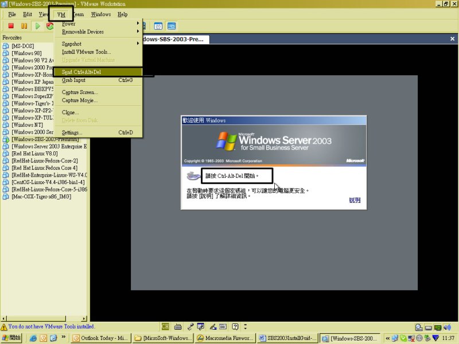Viewport: 459px width, 344px height.
Task: Switch to Outlook Today taskbar button
Action: click(100, 338)
